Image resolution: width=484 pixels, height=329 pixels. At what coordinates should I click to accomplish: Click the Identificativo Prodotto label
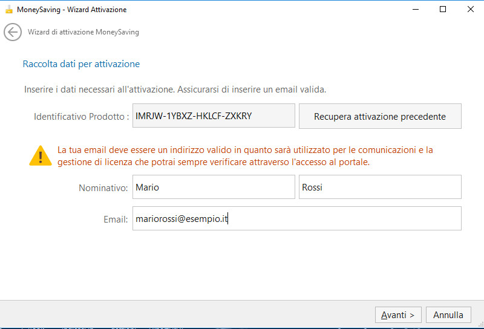pyautogui.click(x=81, y=116)
